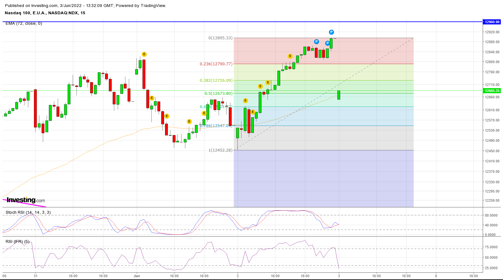Click the middle blue P marker of three

(x=328, y=43)
